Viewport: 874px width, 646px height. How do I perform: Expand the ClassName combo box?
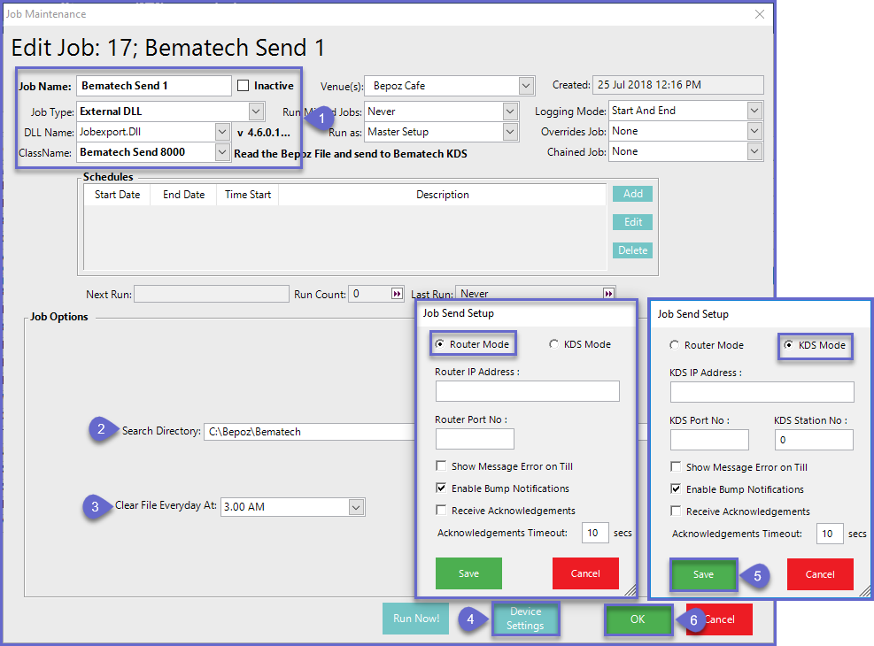[221, 152]
